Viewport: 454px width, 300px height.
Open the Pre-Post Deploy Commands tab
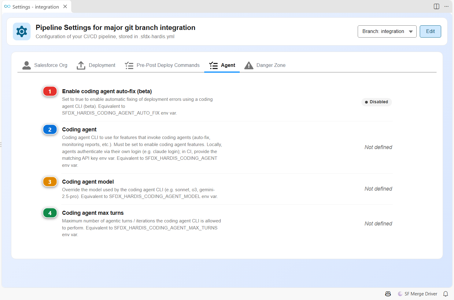click(162, 65)
